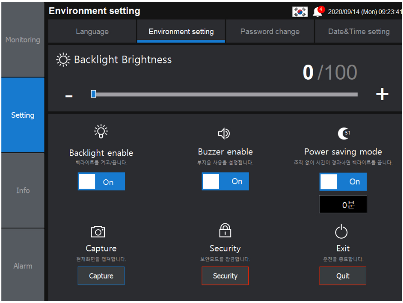Click the Korean flag language icon
This screenshot has width=403, height=303.
pos(300,12)
